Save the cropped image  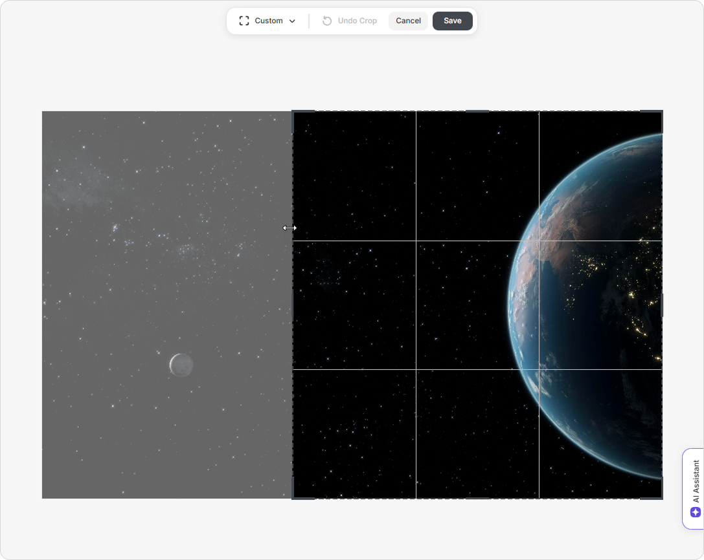pyautogui.click(x=453, y=21)
